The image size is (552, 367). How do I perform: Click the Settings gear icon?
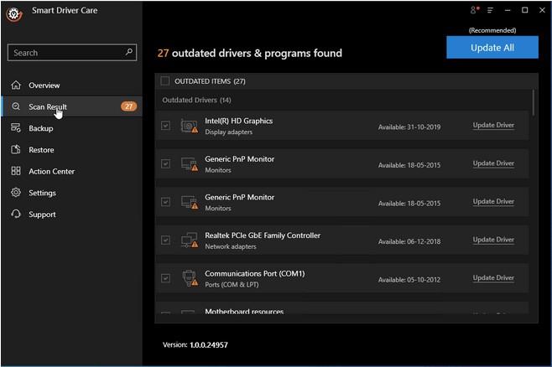pos(16,193)
